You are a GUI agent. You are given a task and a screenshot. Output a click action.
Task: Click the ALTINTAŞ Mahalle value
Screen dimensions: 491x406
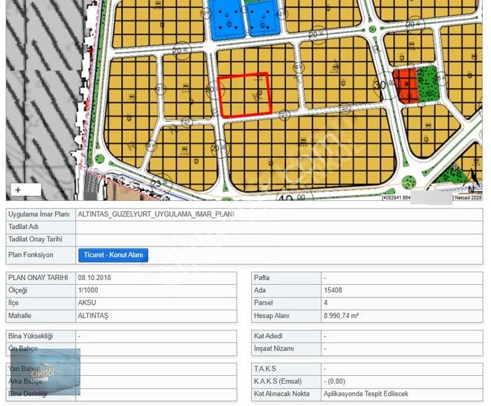94,316
